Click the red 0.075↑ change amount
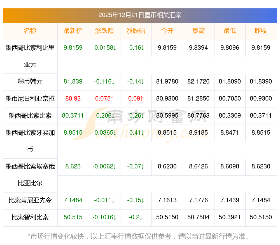 click(x=104, y=99)
